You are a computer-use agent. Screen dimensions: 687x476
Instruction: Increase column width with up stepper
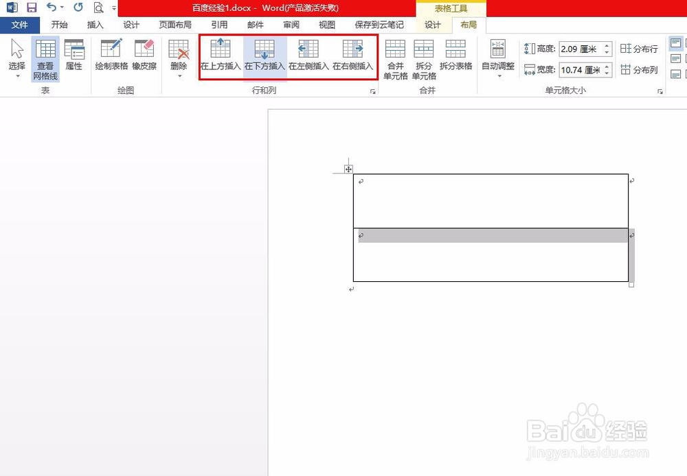[607, 67]
